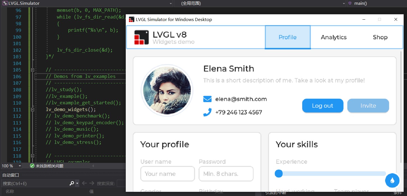Open the (全局范围) scope dropdown
Viewport: 407px width, 196px height.
pos(344,3)
